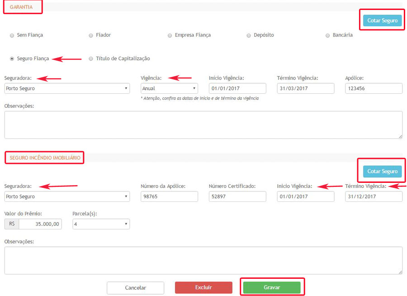Select the Bancária radio option
Viewport: 407px width, 296px height.
coord(328,35)
